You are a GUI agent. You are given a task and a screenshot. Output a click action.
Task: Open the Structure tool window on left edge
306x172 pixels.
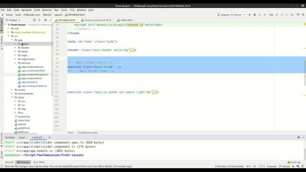tap(1, 43)
